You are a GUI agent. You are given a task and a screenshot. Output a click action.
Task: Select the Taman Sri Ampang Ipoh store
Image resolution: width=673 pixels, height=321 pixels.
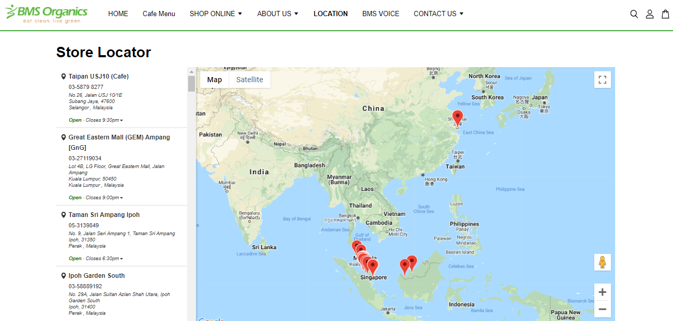104,215
